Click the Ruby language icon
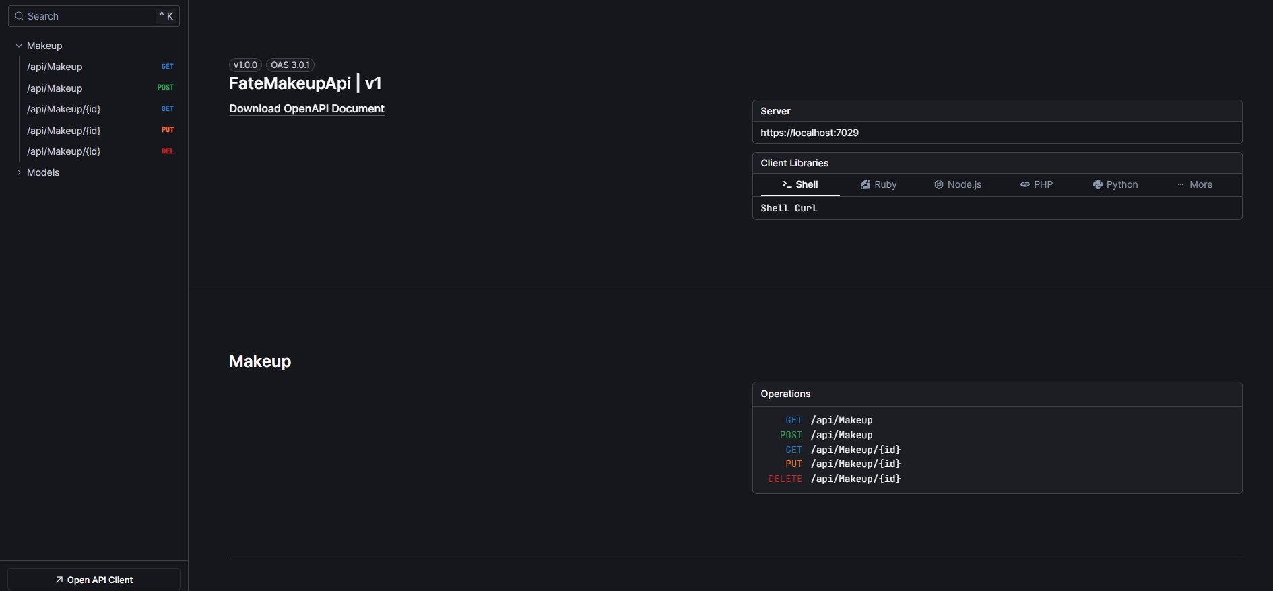Image resolution: width=1273 pixels, height=591 pixels. tap(866, 184)
